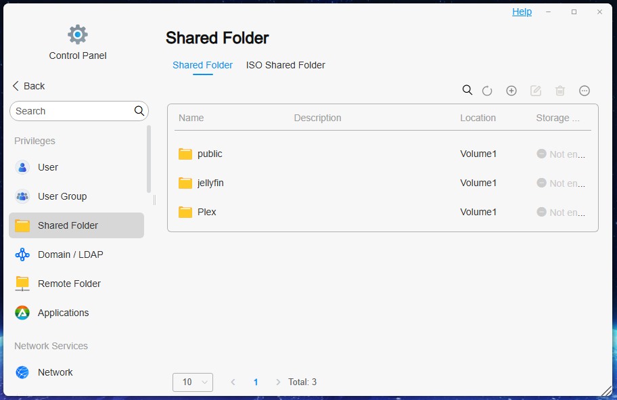Go back via the Back button
The height and width of the screenshot is (400, 617).
click(28, 86)
